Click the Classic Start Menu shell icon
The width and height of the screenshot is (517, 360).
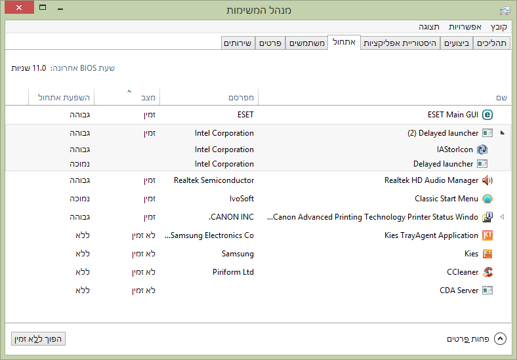487,199
